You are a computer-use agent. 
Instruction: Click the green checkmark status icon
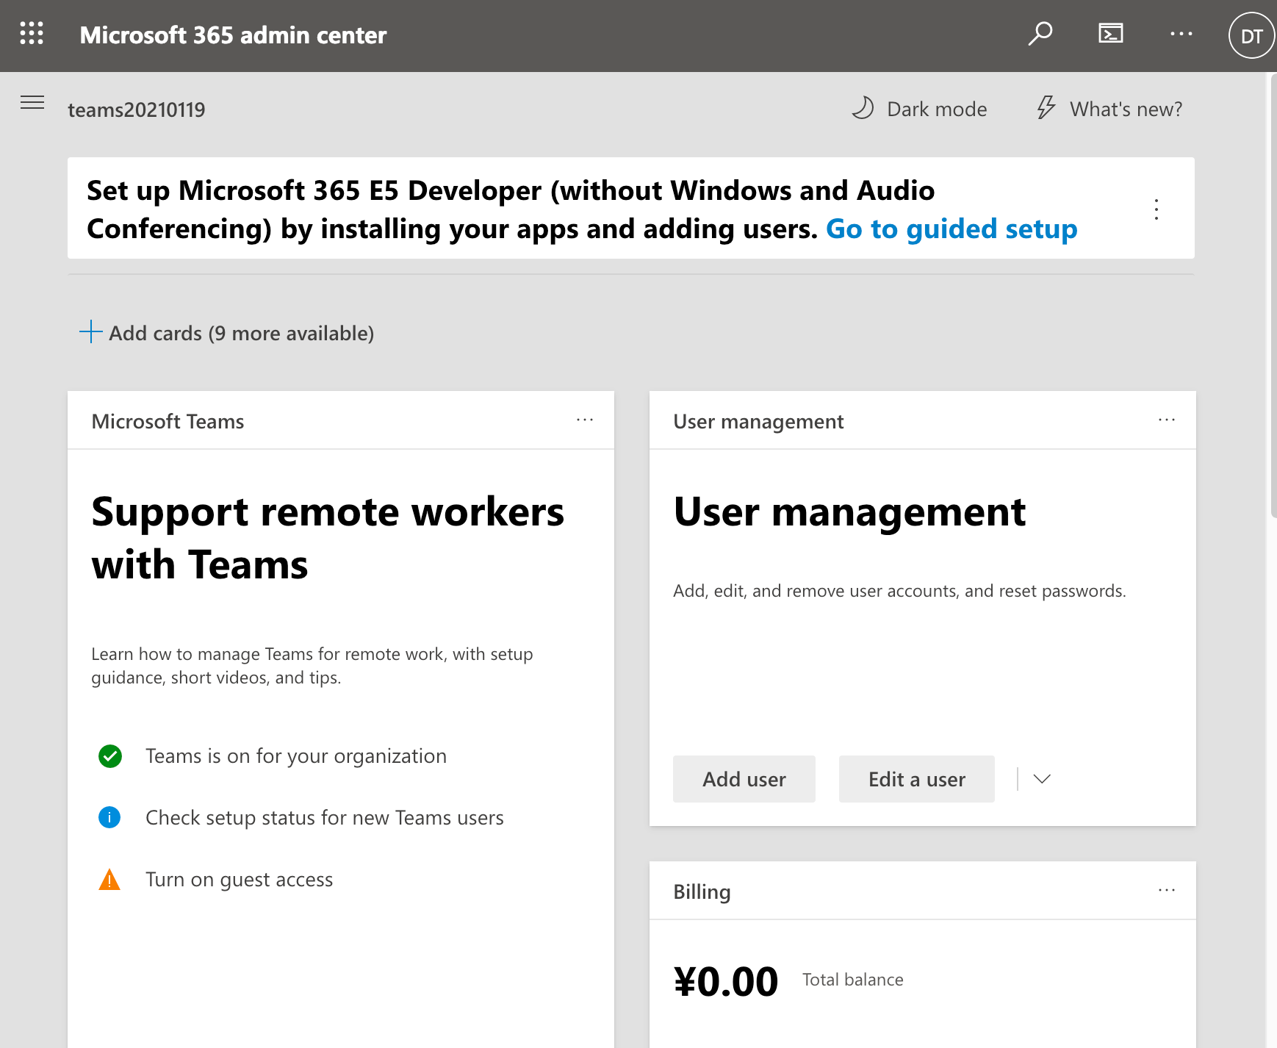point(110,756)
